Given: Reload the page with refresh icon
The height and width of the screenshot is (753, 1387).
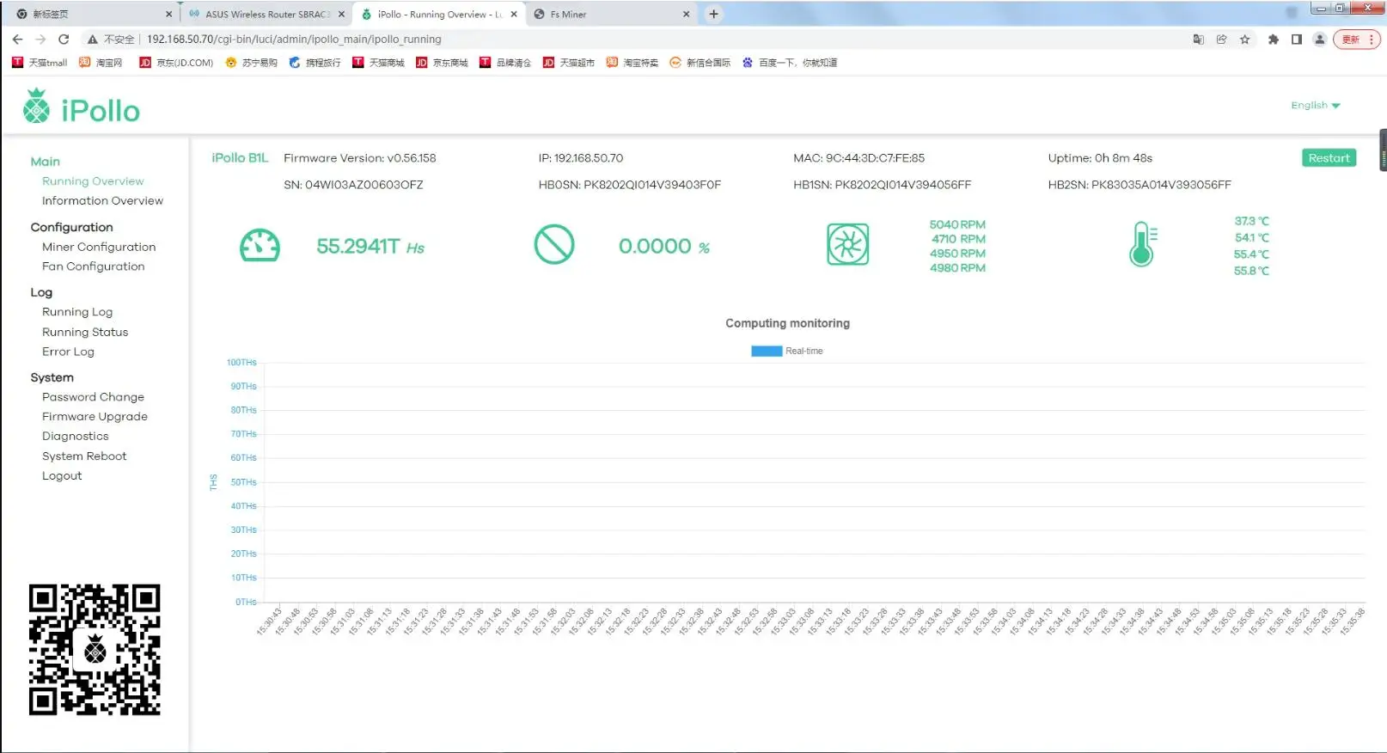Looking at the screenshot, I should (x=64, y=39).
